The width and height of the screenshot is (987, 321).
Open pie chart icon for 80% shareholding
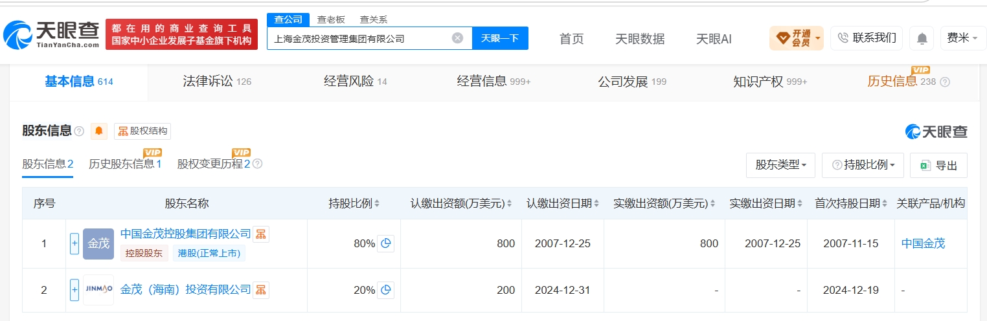[x=385, y=243]
